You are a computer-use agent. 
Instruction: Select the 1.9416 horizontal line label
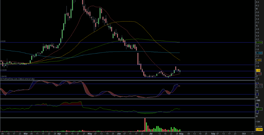pos(3,76)
